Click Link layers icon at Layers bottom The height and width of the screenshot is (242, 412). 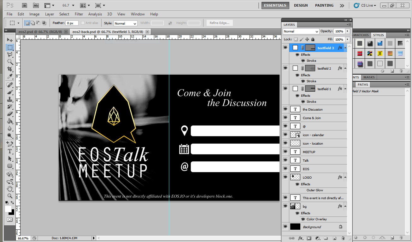pos(292,238)
